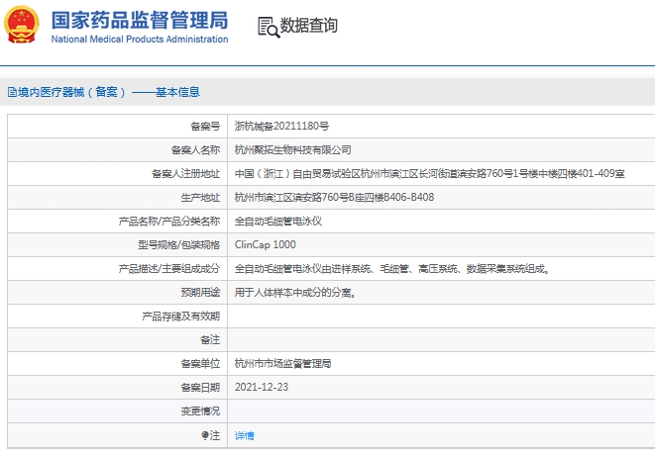Click the 产品名称/产品分类名称 label
This screenshot has height=455, width=655.
coord(169,221)
